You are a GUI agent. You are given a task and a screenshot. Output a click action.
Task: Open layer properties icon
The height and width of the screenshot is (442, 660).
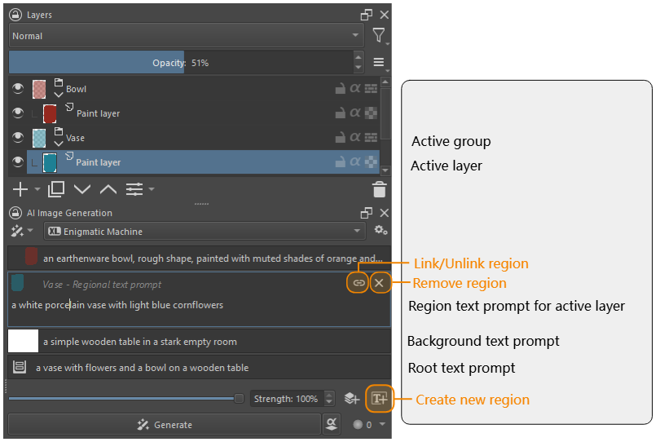click(134, 189)
